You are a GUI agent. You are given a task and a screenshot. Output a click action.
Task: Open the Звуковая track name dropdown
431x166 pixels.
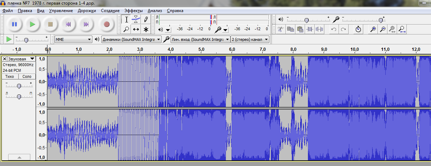(32, 59)
